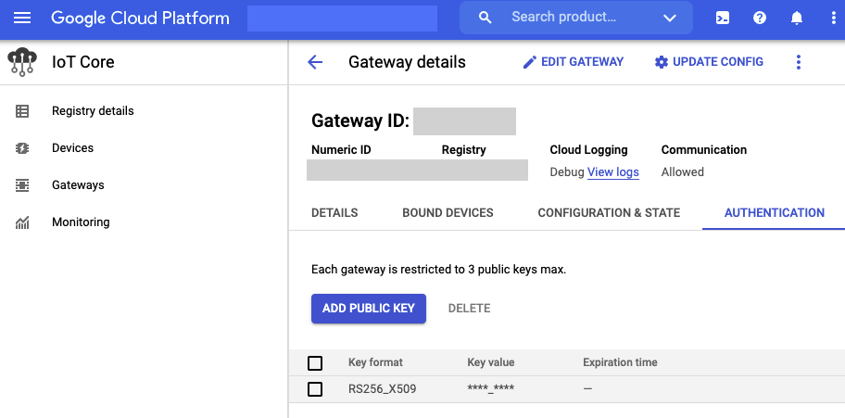Tick the RS256_X509 row checkbox
This screenshot has height=418, width=845.
315,389
